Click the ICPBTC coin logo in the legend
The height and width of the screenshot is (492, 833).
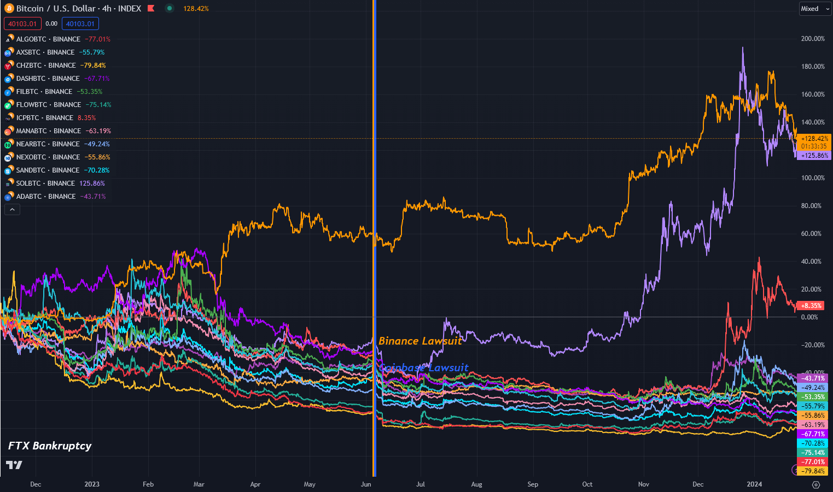click(x=9, y=117)
